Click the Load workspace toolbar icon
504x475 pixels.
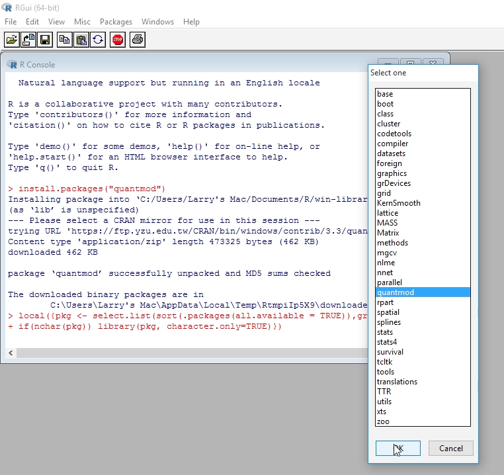click(x=28, y=40)
